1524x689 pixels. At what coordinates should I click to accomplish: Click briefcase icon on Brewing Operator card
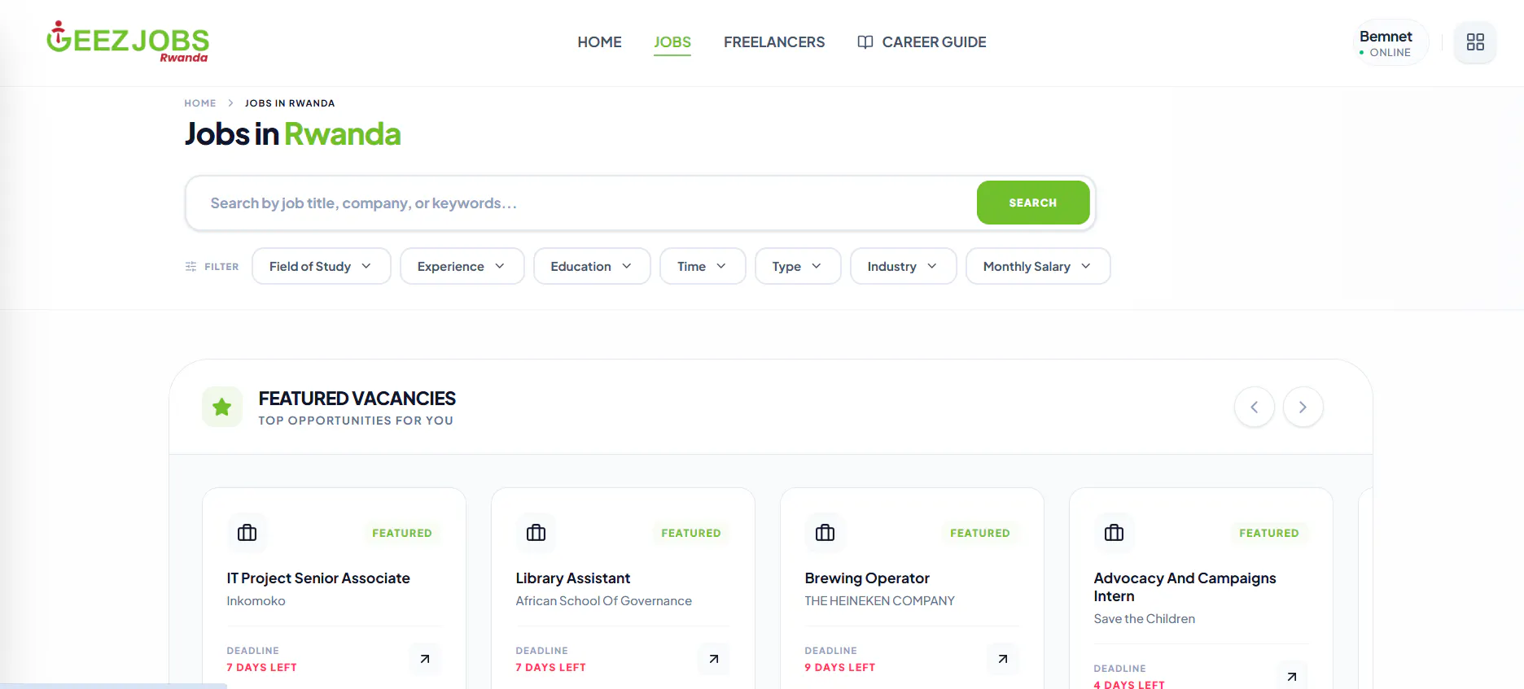(x=825, y=533)
